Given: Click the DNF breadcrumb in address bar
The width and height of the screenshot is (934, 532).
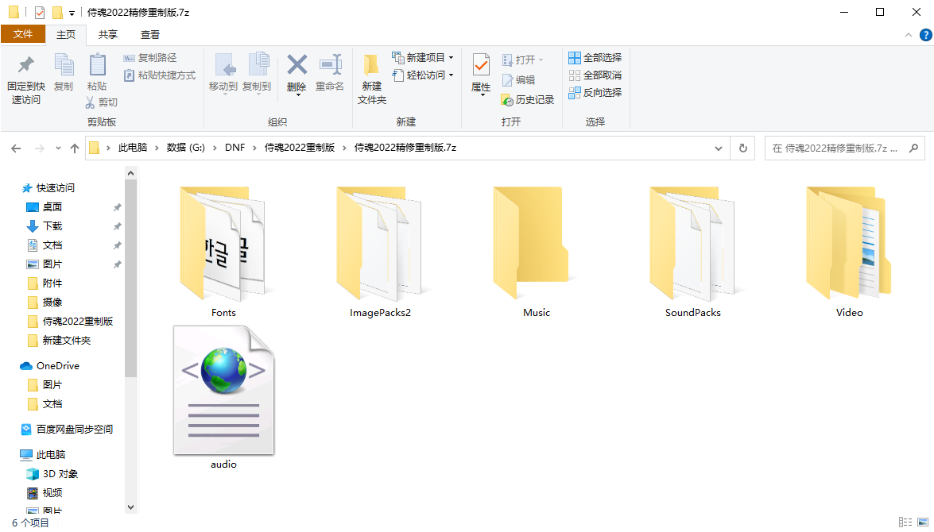Looking at the screenshot, I should point(234,148).
